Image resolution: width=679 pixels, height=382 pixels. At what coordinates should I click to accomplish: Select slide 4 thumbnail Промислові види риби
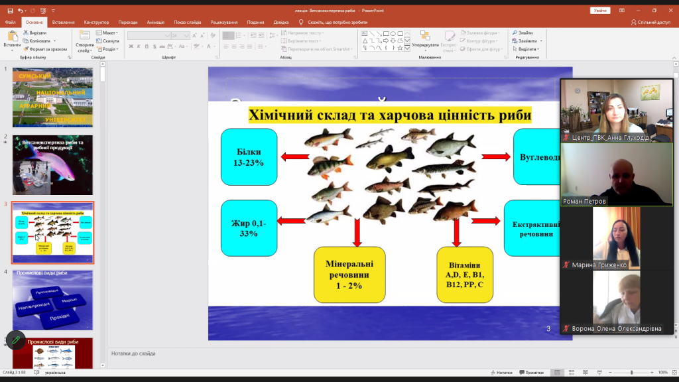click(x=52, y=300)
